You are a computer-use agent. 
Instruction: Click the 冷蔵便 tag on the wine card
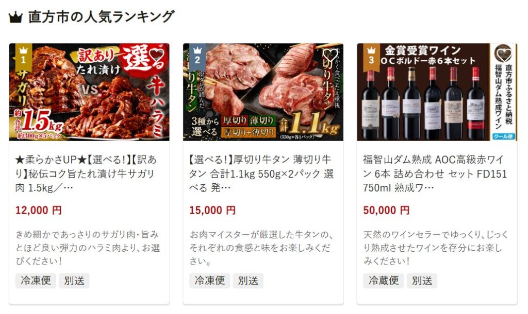384,281
